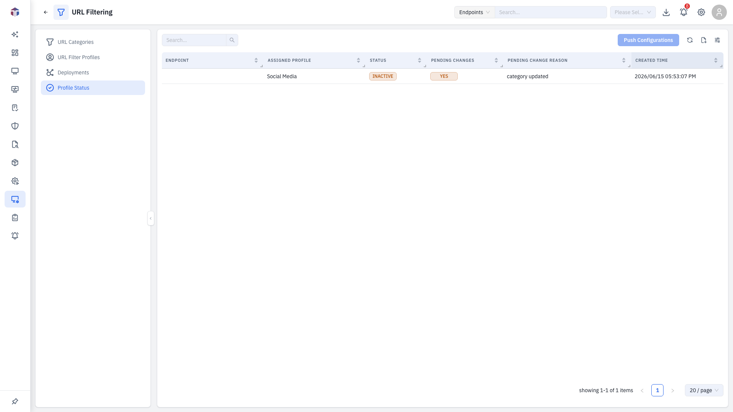Open the 20 / page size dropdown
The image size is (733, 412).
click(704, 390)
